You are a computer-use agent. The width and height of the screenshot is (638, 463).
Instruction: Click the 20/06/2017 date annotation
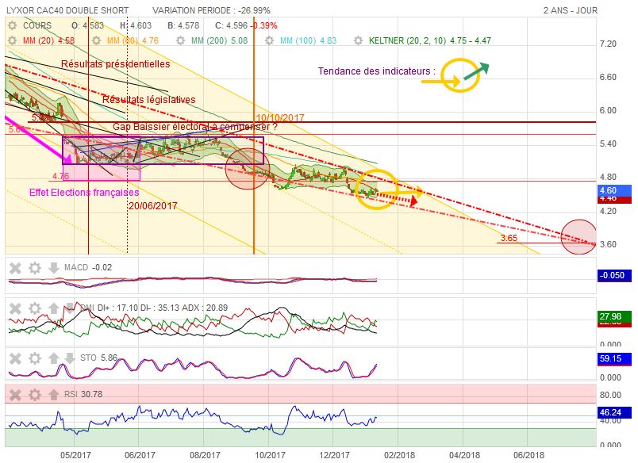pyautogui.click(x=153, y=206)
